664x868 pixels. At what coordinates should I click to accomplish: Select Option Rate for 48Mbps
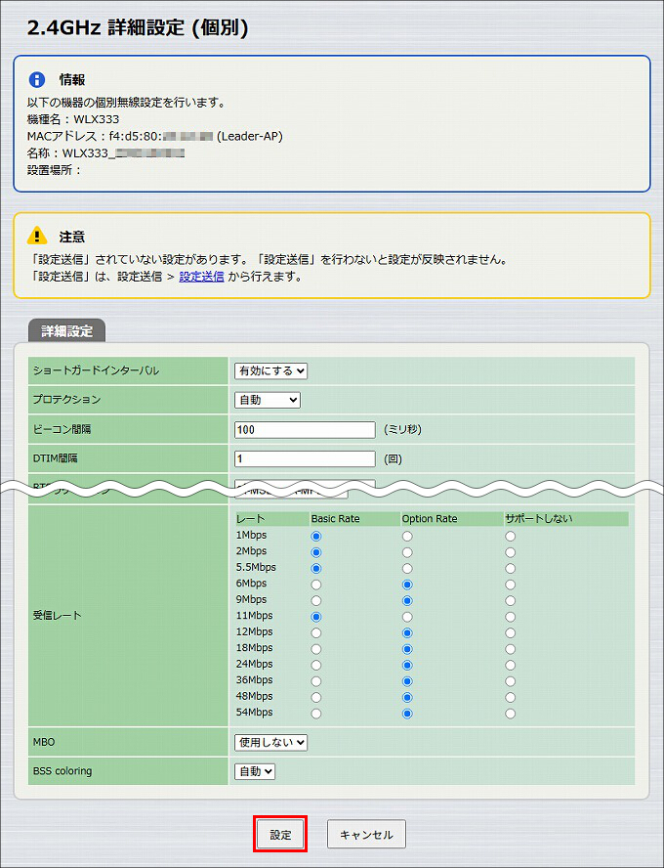tap(407, 697)
